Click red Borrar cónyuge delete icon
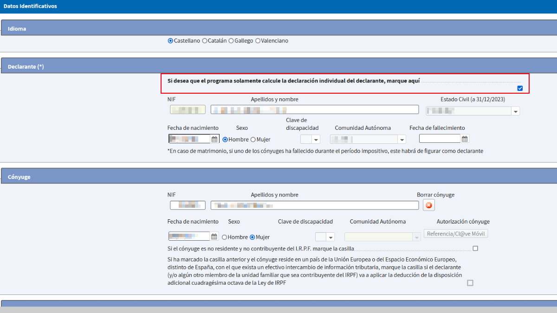Screen dimensions: 557x313 point(428,205)
